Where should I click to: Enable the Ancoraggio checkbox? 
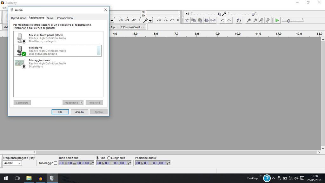coord(56,163)
